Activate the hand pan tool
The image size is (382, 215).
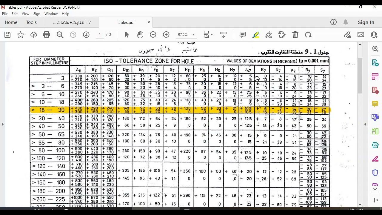click(140, 35)
